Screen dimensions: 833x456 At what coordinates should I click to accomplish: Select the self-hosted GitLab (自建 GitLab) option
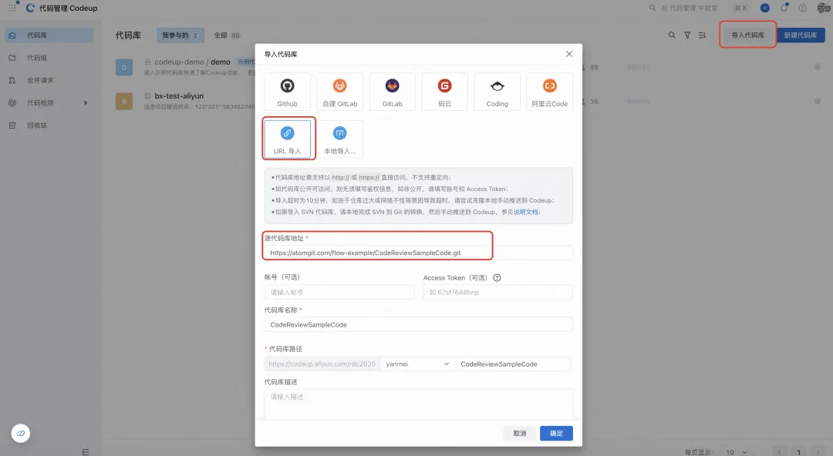point(339,92)
